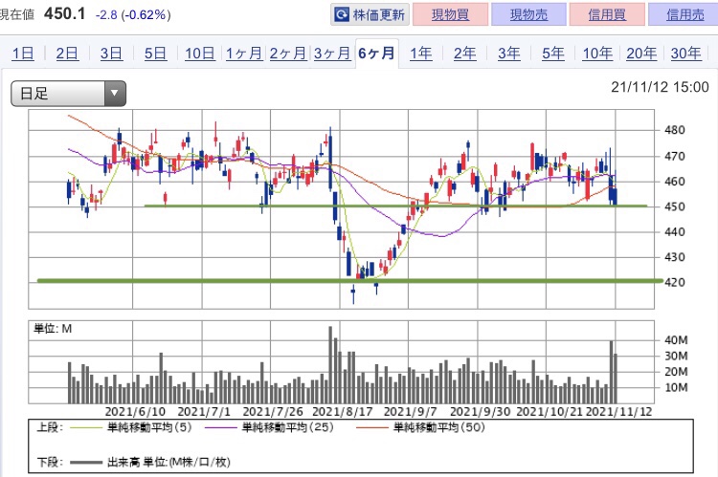Click the 21/11/12 15:00 timestamp
This screenshot has width=718, height=477.
coord(660,87)
